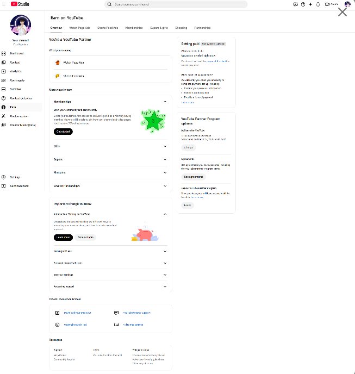Open the Video end screens link

133,325
